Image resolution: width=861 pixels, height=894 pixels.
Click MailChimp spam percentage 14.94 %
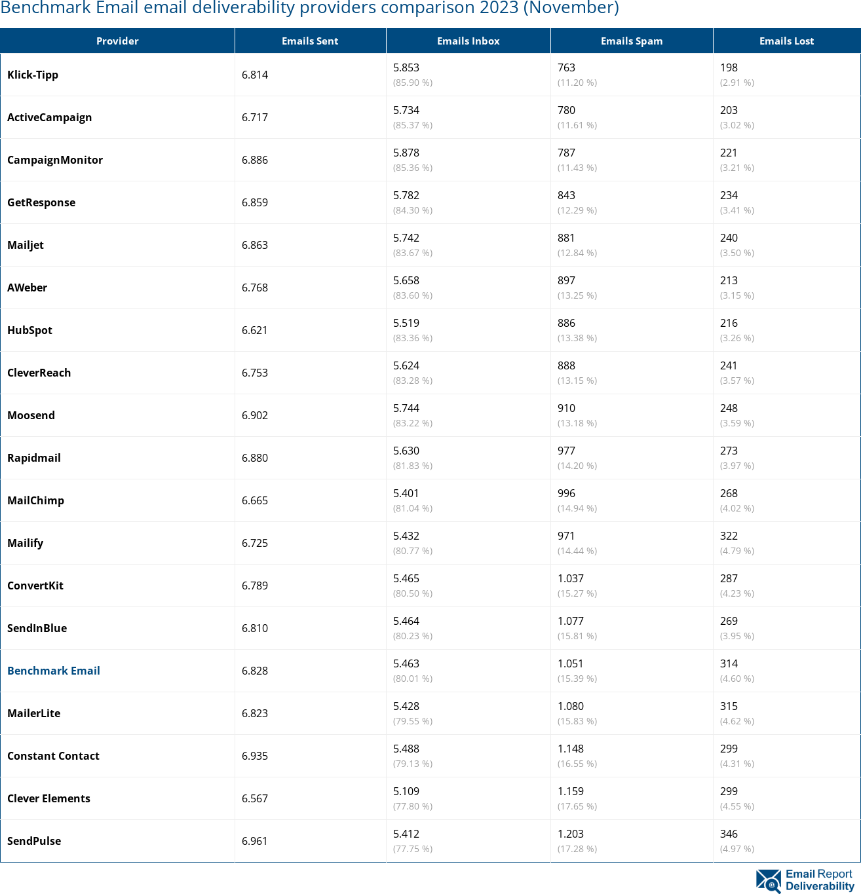point(577,508)
